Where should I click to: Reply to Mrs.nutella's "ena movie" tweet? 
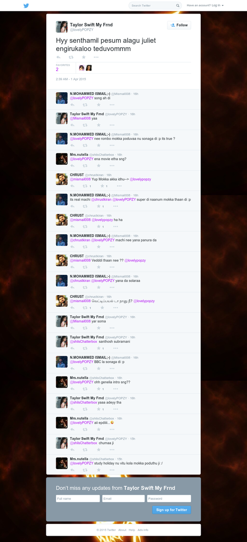tap(72, 166)
